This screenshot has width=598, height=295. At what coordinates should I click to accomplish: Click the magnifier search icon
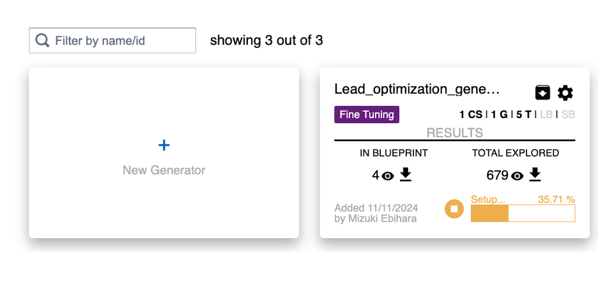pyautogui.click(x=42, y=41)
